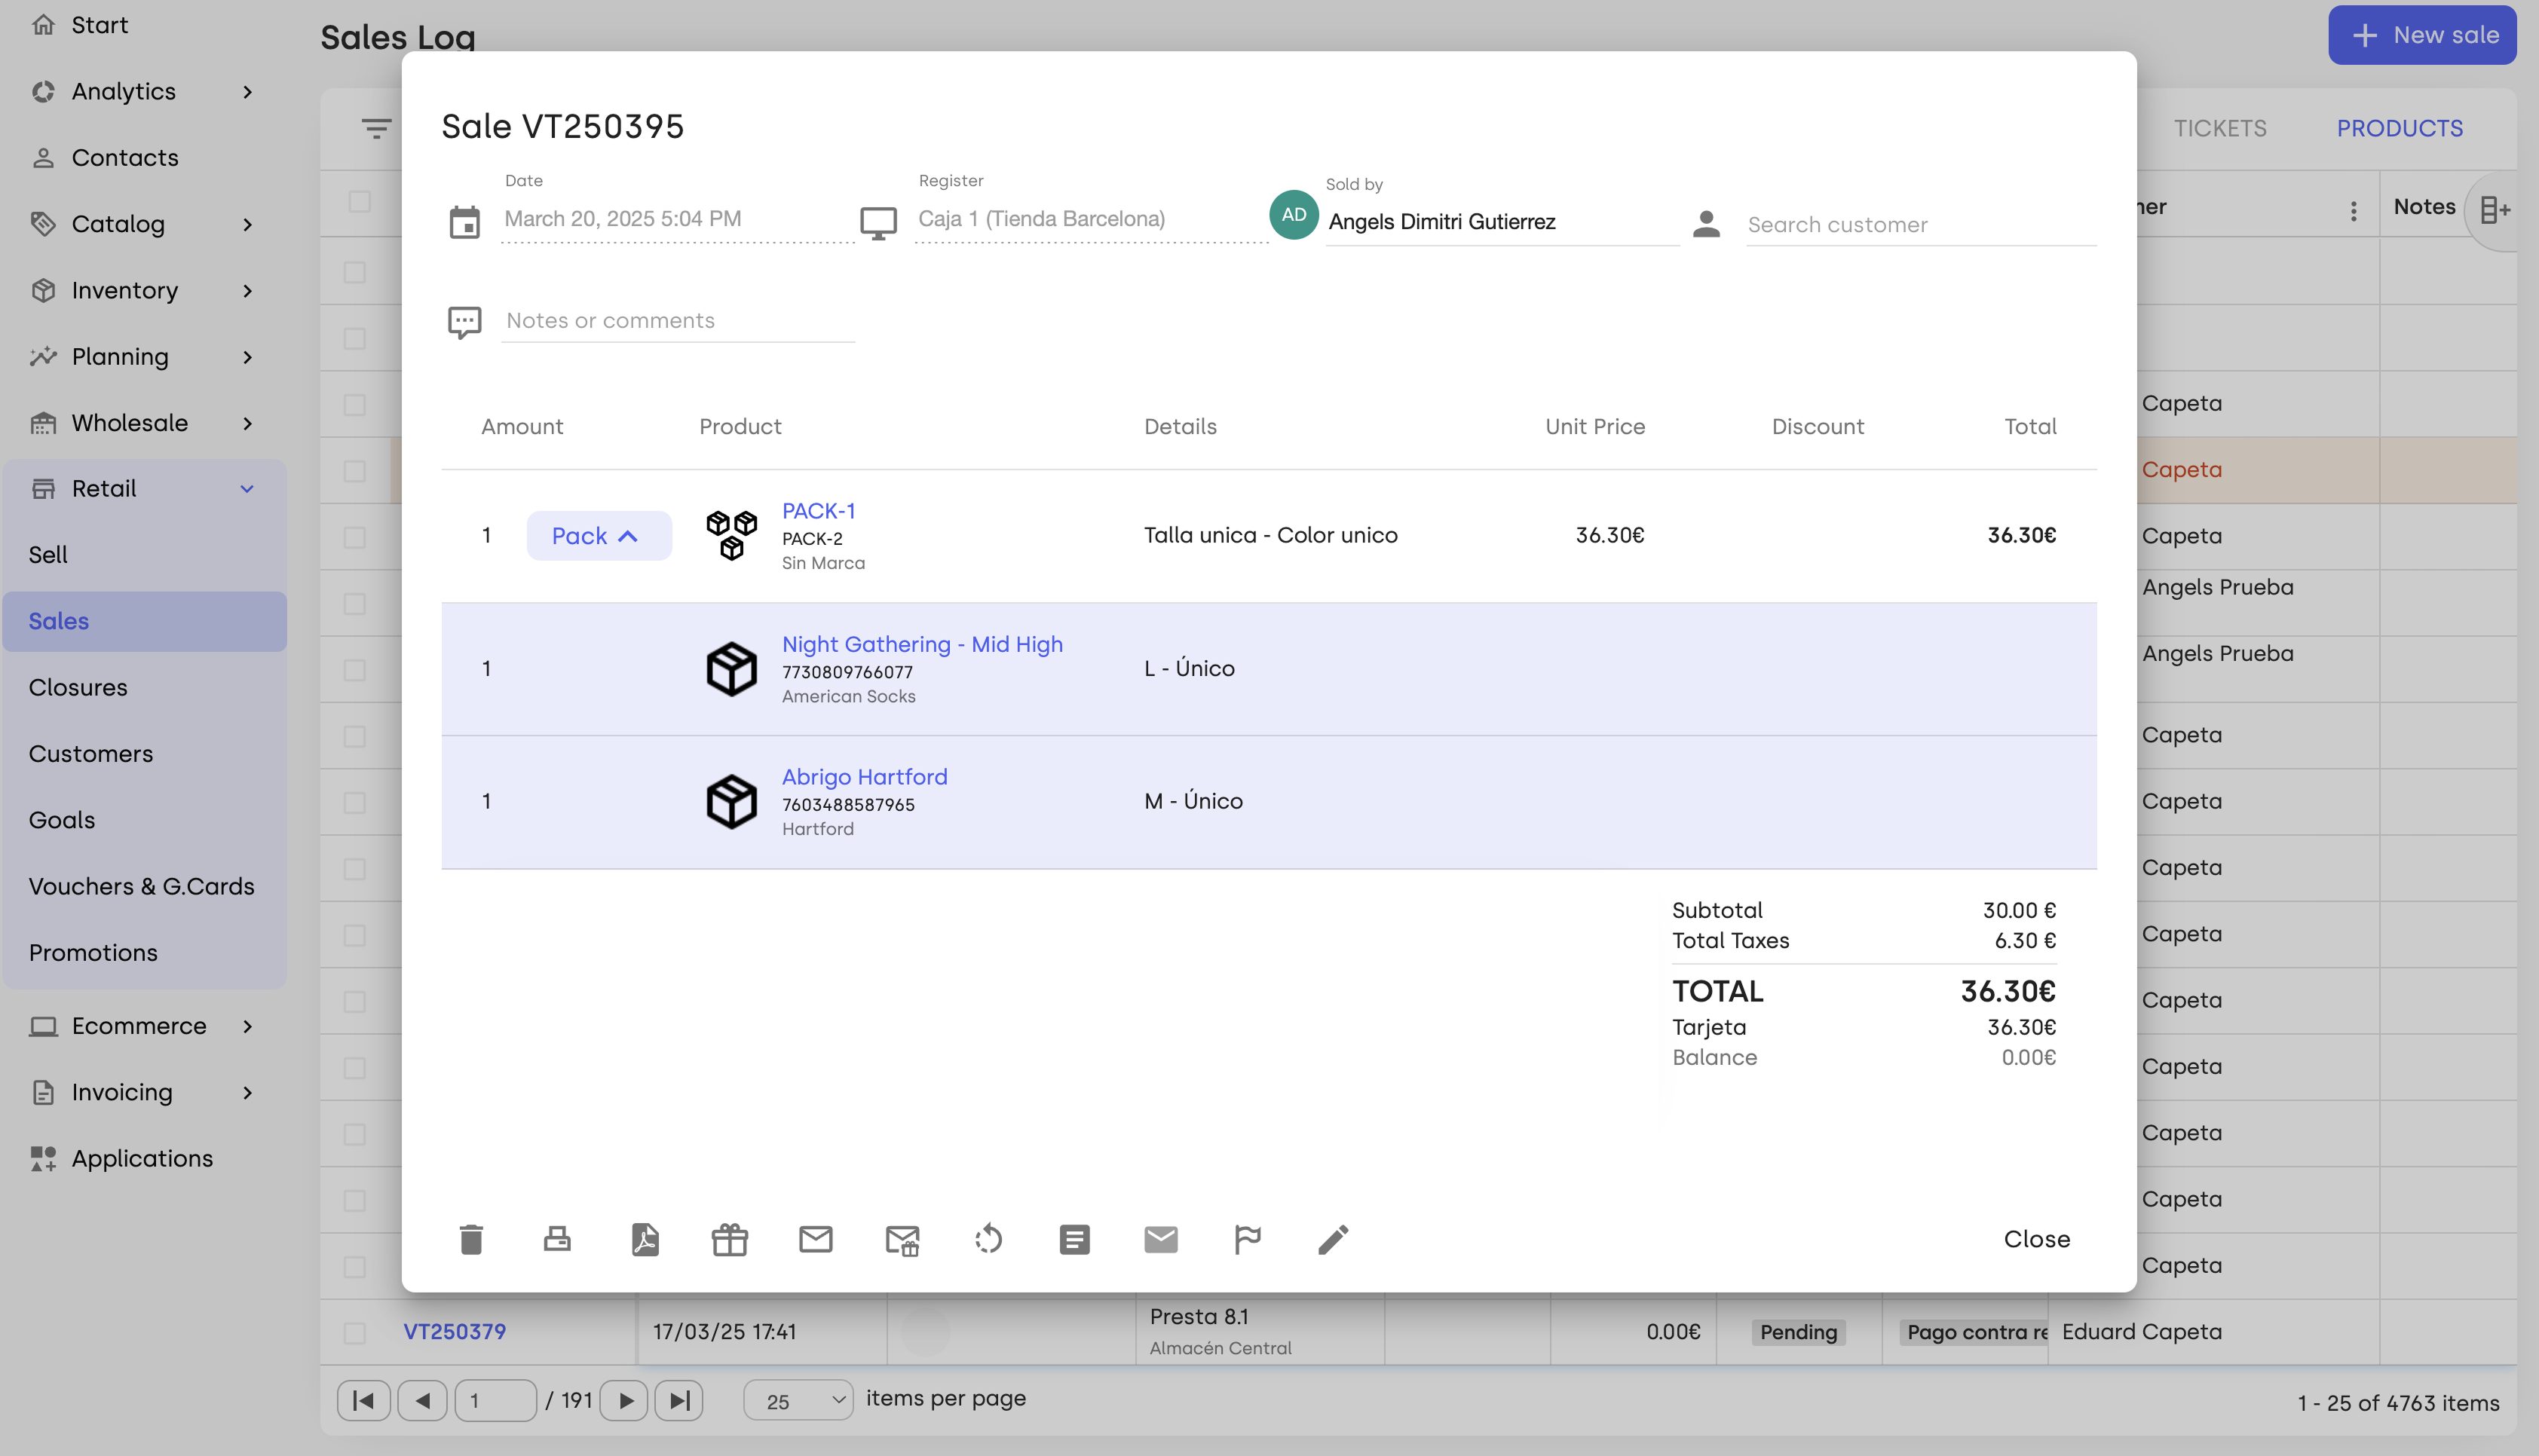Go to next page of results
Viewport: 2539px width, 1456px height.
pyautogui.click(x=624, y=1401)
